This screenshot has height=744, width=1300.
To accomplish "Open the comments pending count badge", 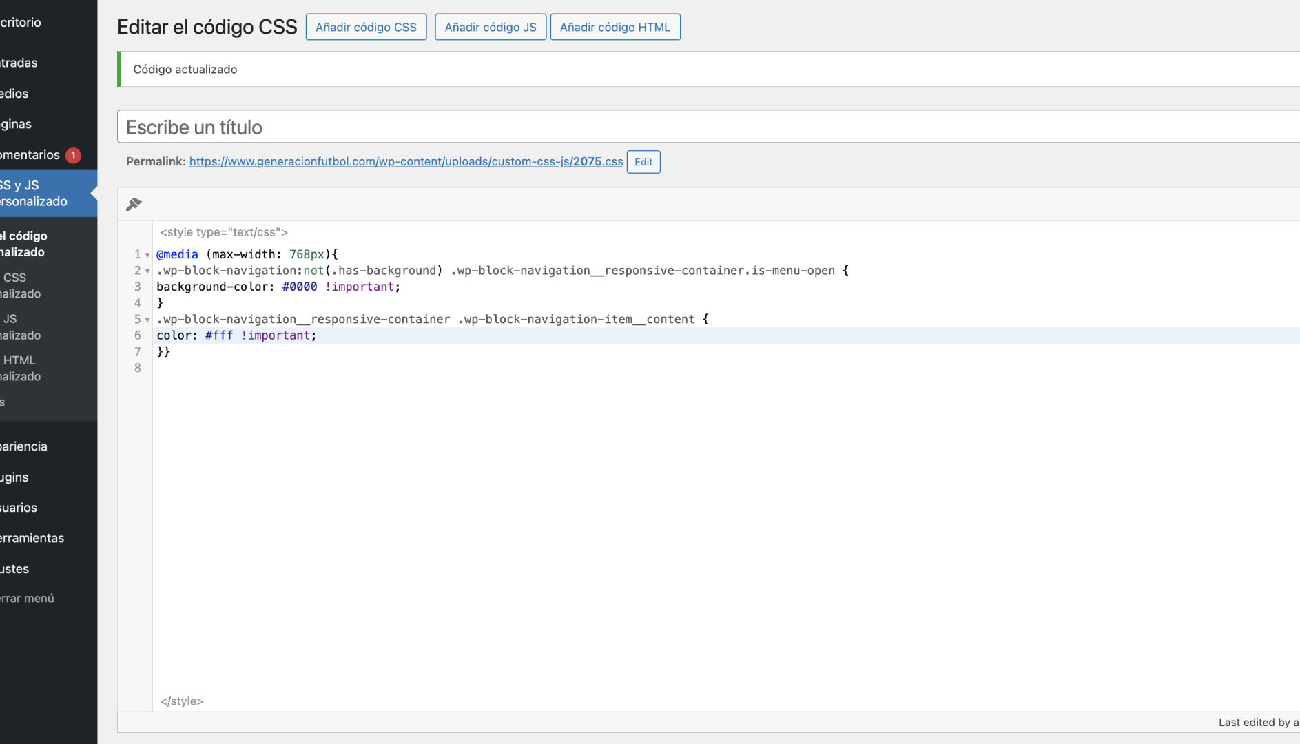I will [73, 155].
